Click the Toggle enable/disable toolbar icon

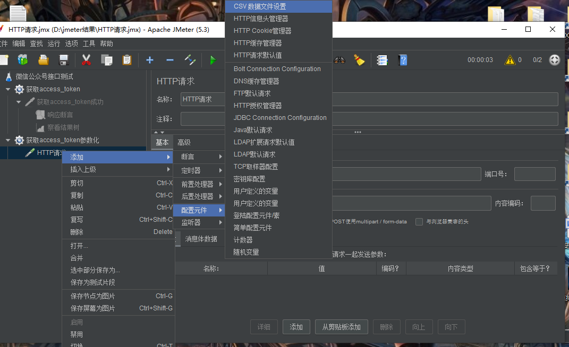(190, 60)
